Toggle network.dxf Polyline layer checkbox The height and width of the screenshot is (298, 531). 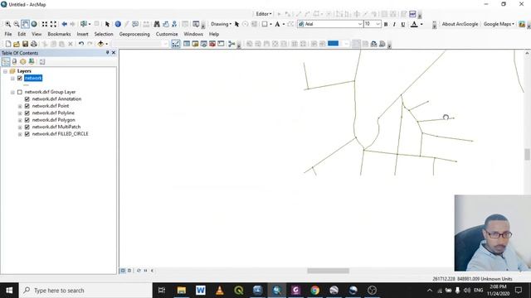pos(27,113)
